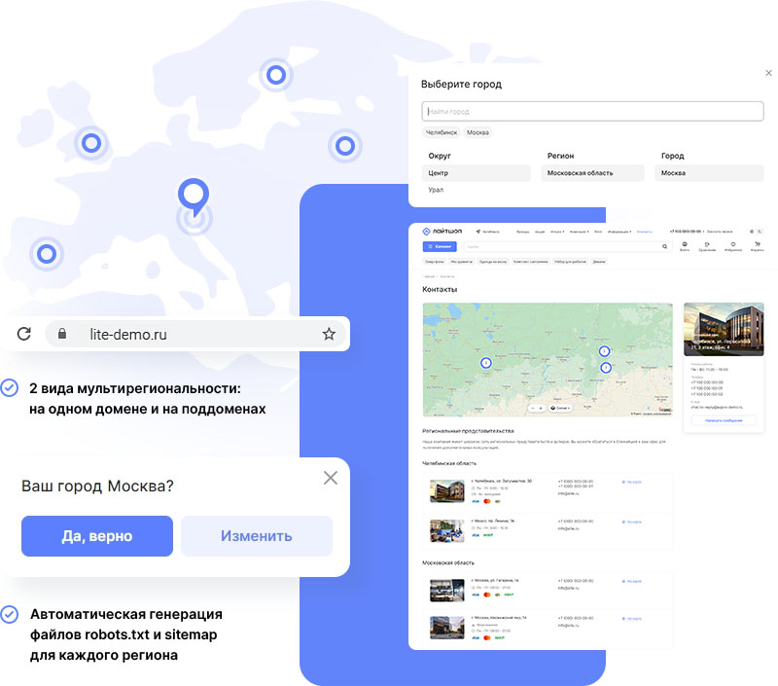
Task: Click the Написать сообщение button
Action: coord(724,420)
